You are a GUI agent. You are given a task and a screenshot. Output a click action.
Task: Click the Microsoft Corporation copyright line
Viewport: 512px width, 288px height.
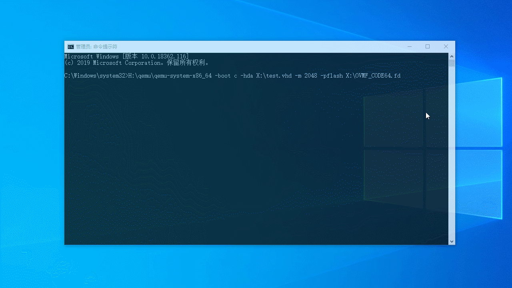pyautogui.click(x=137, y=63)
